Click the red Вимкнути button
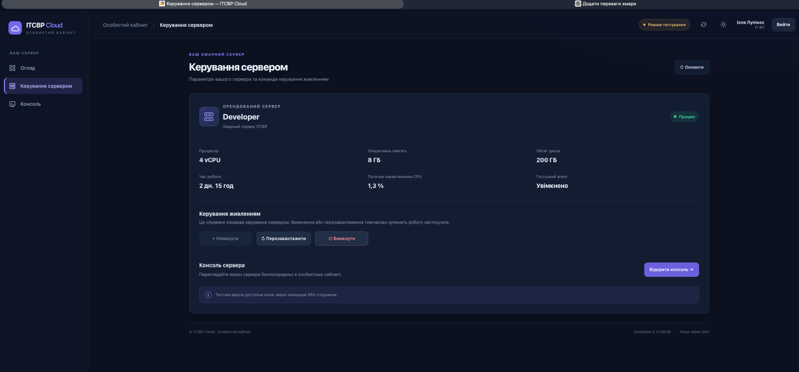799x372 pixels. click(x=341, y=239)
